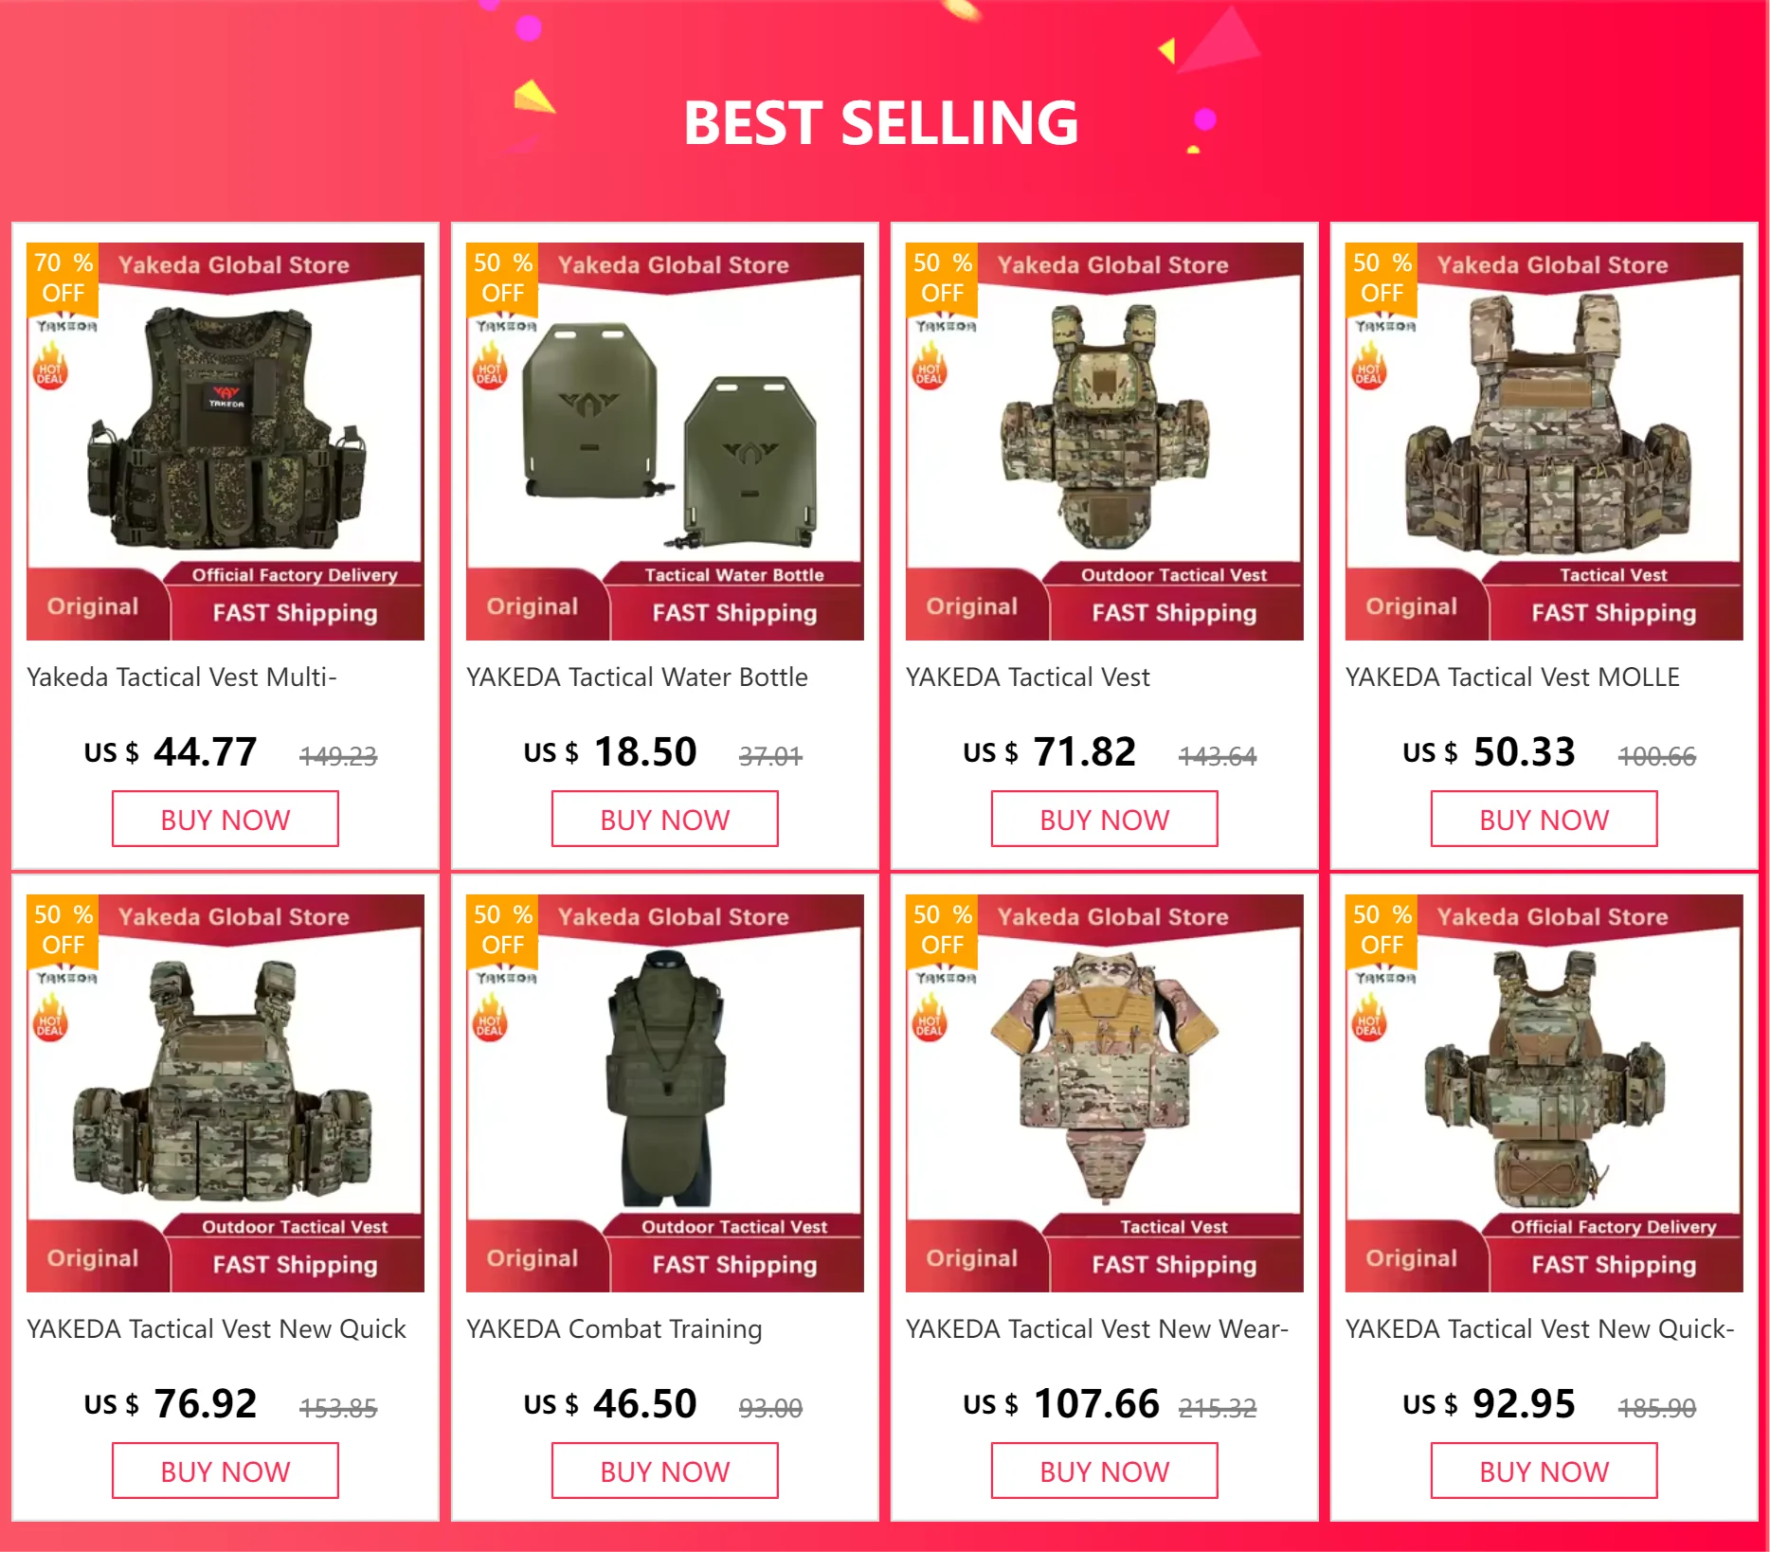This screenshot has height=1552, width=1770.
Task: Click BUY NOW for the 18.50 Water Bottle
Action: [x=665, y=820]
